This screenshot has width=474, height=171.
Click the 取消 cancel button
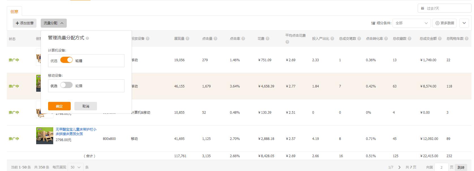[x=86, y=106]
